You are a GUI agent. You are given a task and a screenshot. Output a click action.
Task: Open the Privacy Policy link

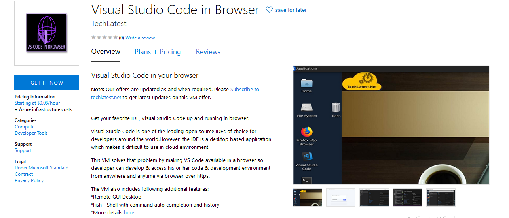29,180
